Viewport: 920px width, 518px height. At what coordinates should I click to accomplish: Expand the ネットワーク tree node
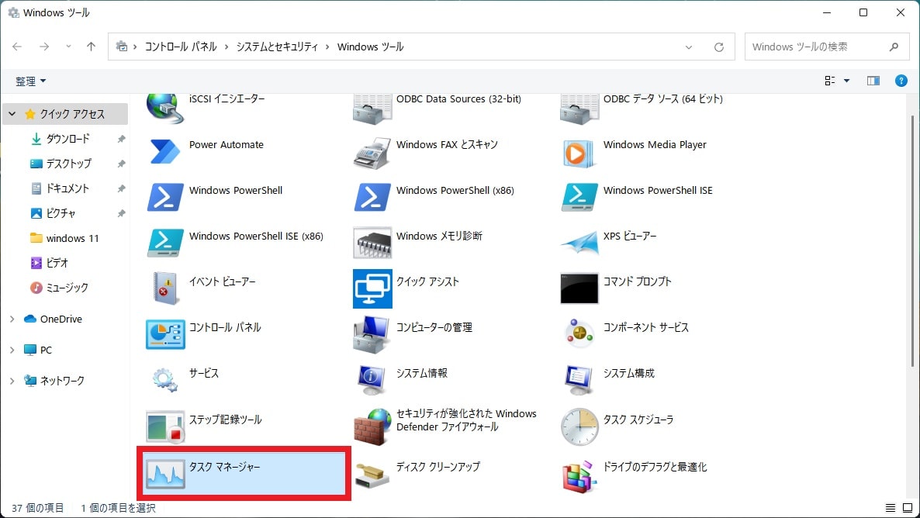point(12,381)
